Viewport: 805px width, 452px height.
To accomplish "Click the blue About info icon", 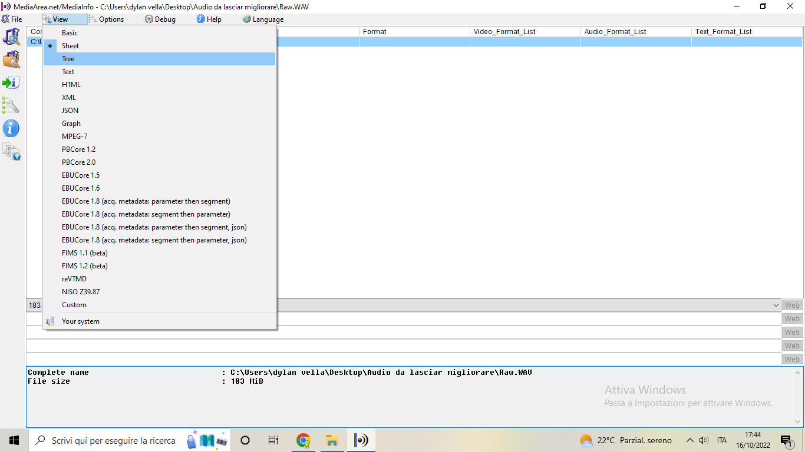I will (11, 128).
